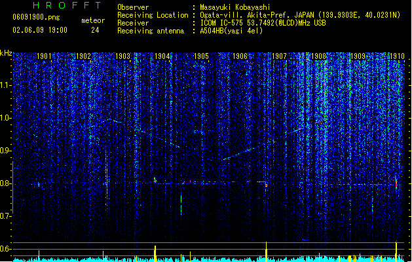Select the filename 06091900.png
Image resolution: width=412 pixels, height=262 pixels.
(36, 18)
